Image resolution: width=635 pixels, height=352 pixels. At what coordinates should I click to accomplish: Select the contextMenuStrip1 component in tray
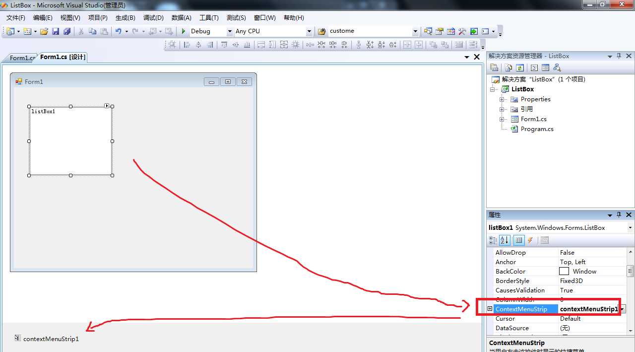coord(47,339)
